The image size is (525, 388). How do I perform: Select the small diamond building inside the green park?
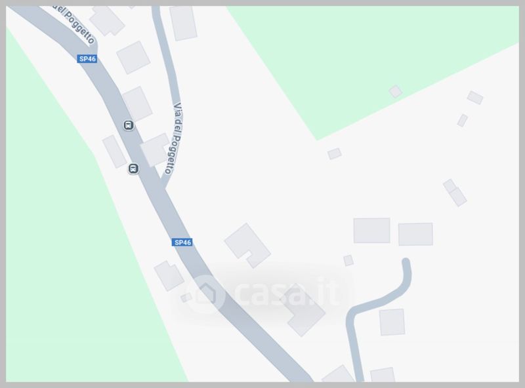pos(396,91)
